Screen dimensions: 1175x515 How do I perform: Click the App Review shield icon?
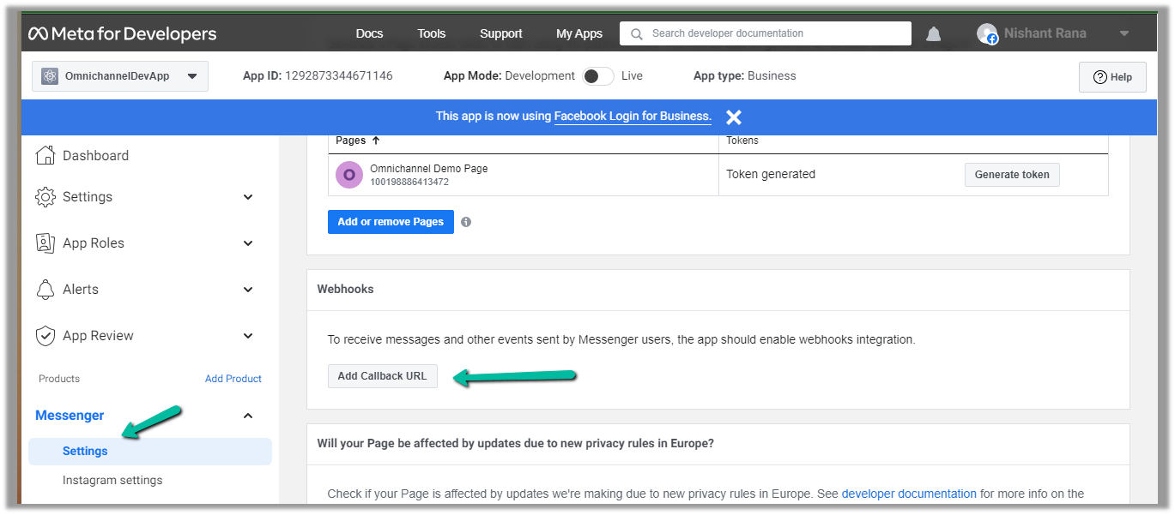pos(45,336)
